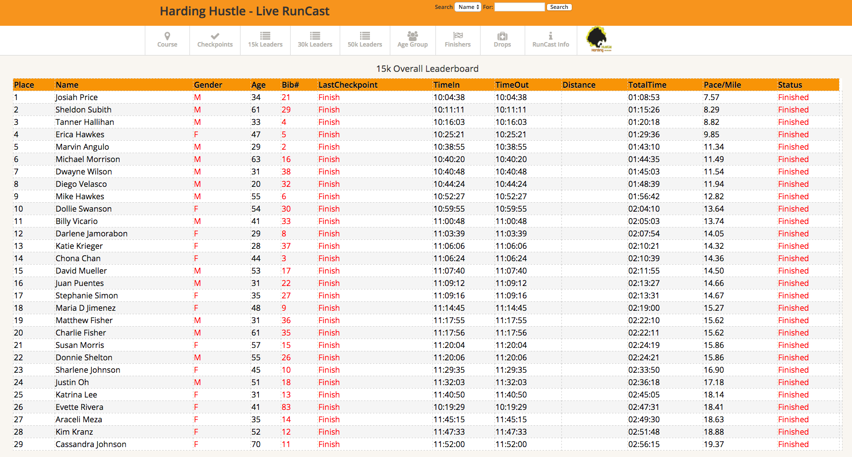Click Finished status for Erica Hawkes

pos(793,134)
